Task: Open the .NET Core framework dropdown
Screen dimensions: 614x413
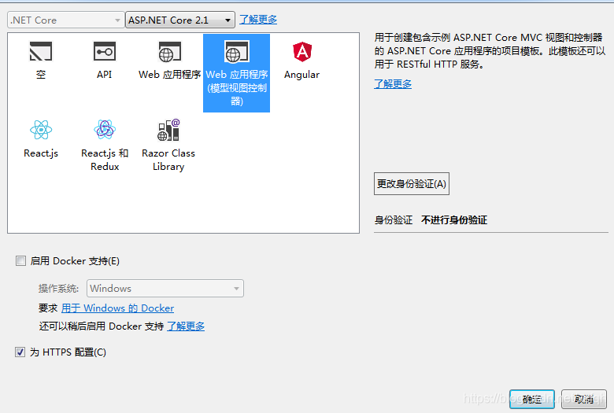Action: click(66, 20)
